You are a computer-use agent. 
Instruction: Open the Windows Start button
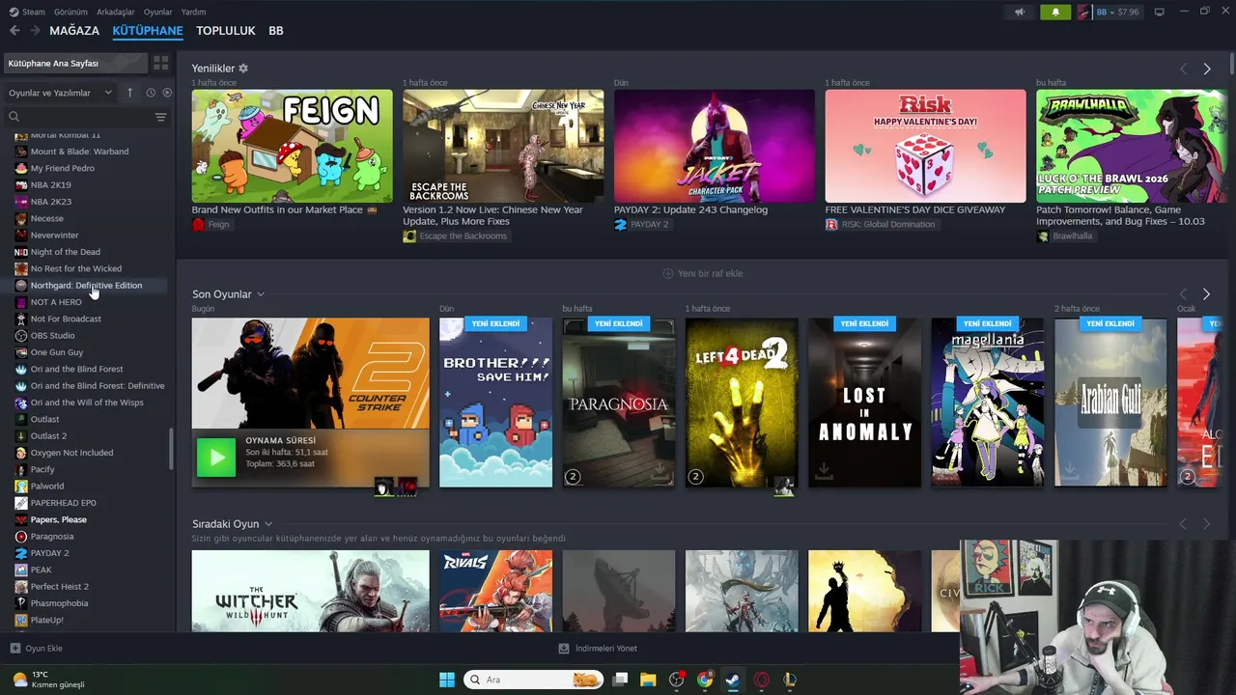click(447, 680)
